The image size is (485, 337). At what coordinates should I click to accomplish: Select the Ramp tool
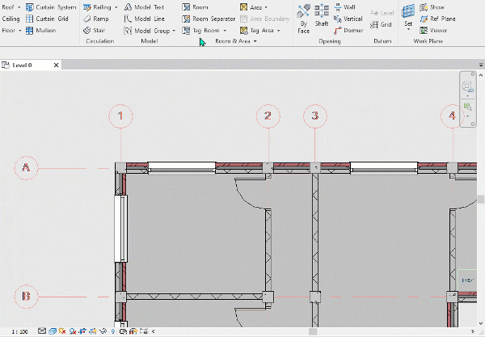[x=96, y=19]
